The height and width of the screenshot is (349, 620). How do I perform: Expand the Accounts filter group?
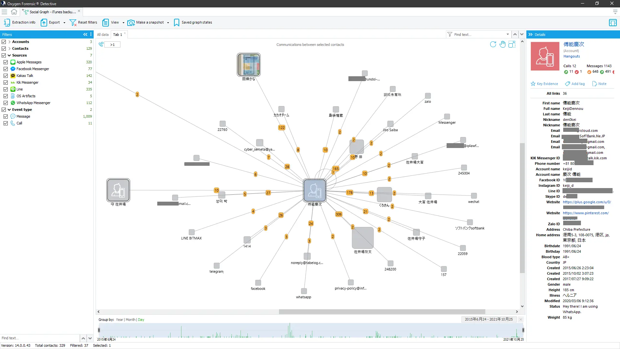9,42
